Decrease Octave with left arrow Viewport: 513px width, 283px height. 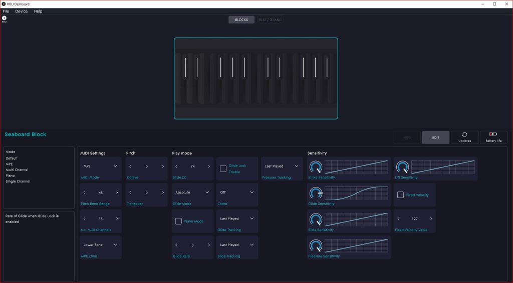pos(130,166)
